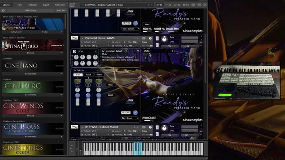285x160 pixels.
Task: Switch to the Files tab
Action: point(20,5)
